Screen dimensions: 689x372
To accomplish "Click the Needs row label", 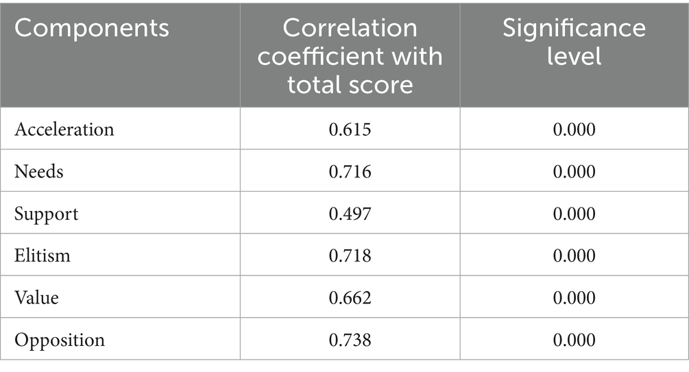I will [x=38, y=171].
